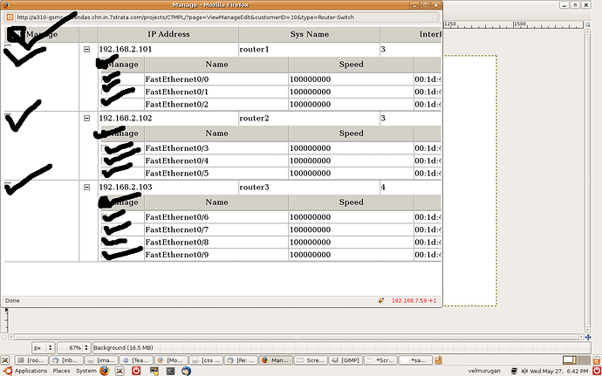Click the router2 Sys Name cell

tap(310, 119)
